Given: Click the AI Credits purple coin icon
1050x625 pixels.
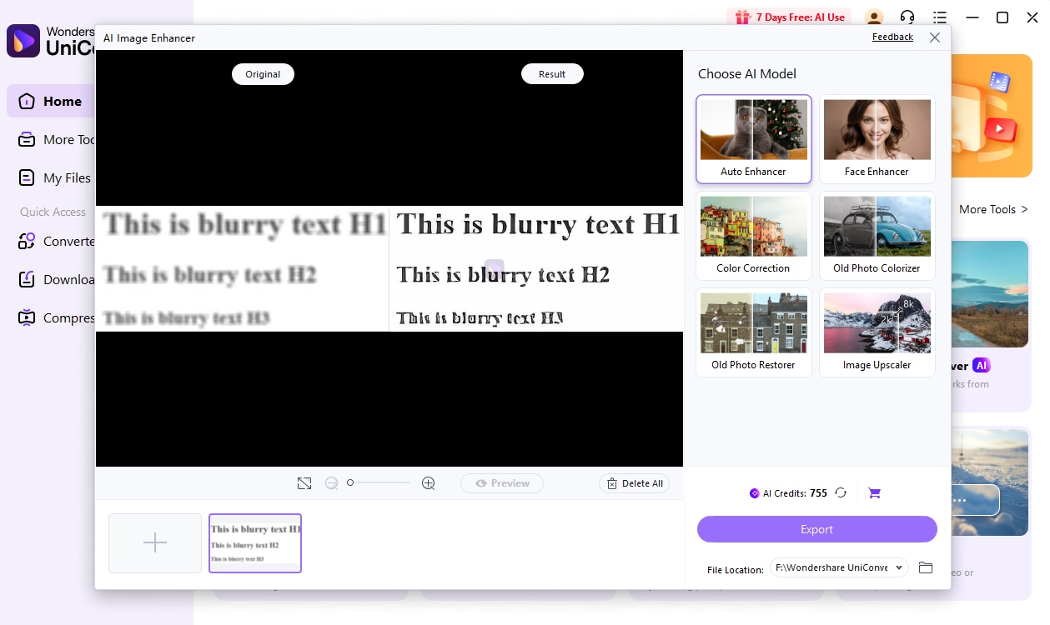Looking at the screenshot, I should click(x=755, y=493).
